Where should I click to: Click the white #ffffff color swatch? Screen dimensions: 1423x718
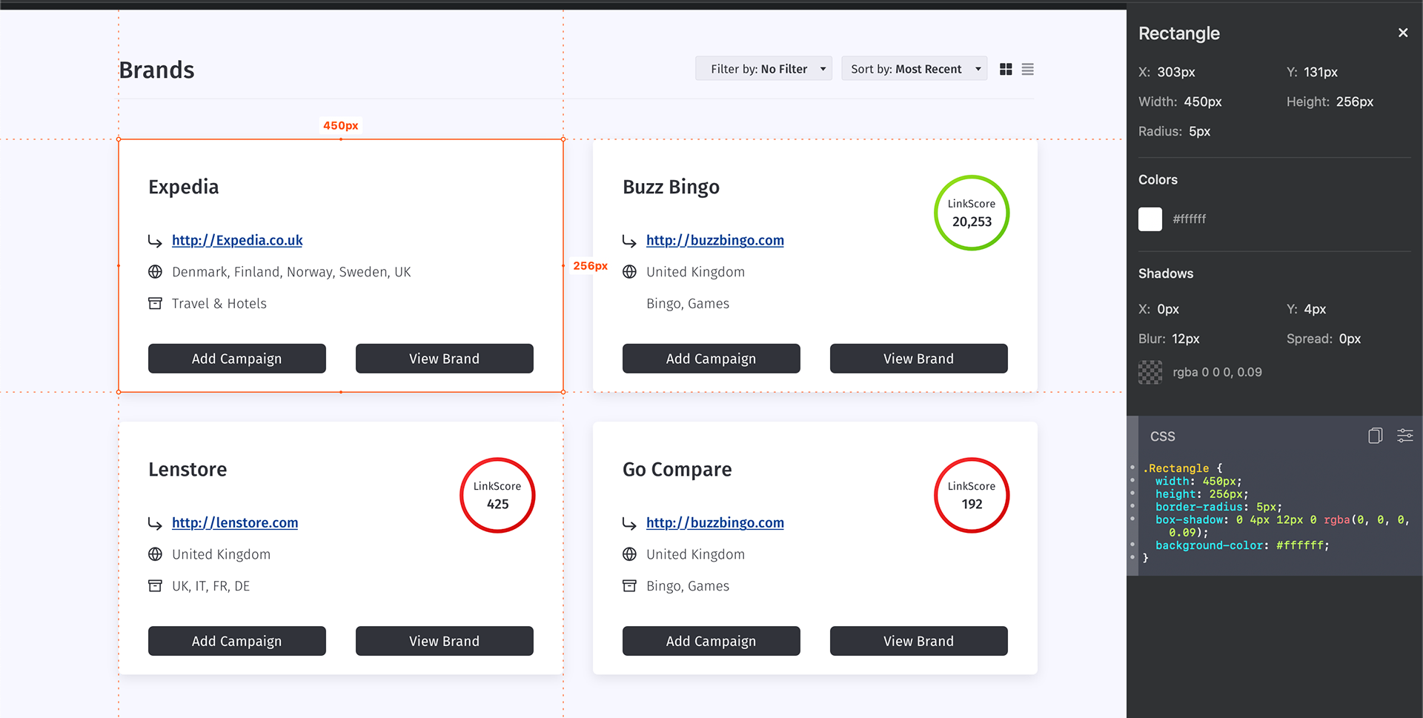click(x=1150, y=219)
